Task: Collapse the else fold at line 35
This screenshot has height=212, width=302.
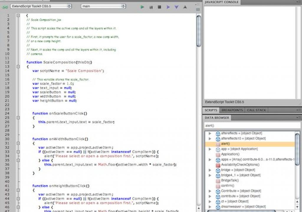Action: [x=18, y=160]
